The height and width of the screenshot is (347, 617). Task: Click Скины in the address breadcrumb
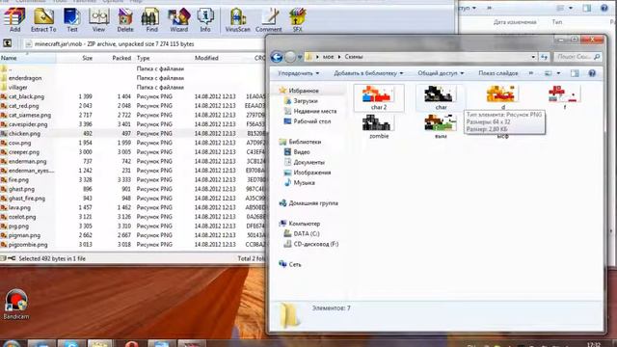354,57
